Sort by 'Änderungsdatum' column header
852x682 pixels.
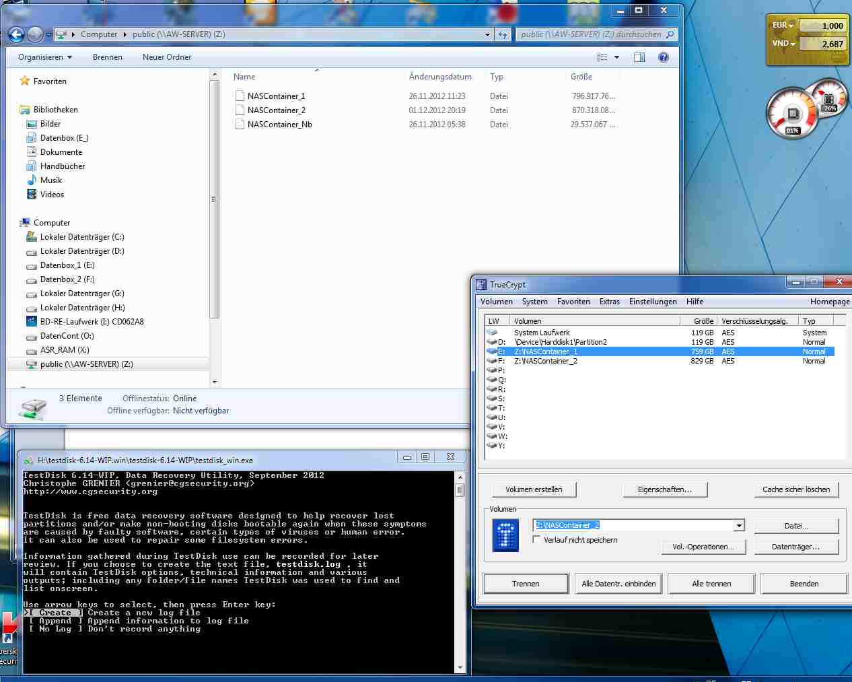440,77
